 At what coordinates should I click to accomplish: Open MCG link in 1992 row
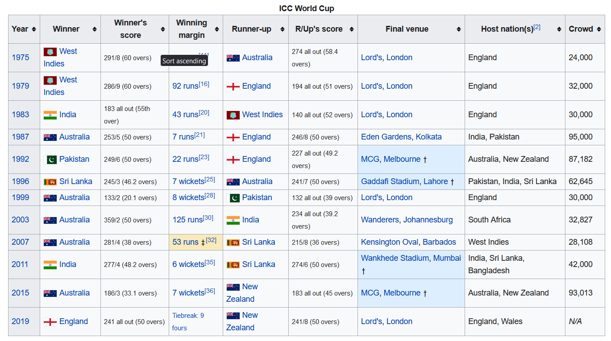[x=370, y=159]
